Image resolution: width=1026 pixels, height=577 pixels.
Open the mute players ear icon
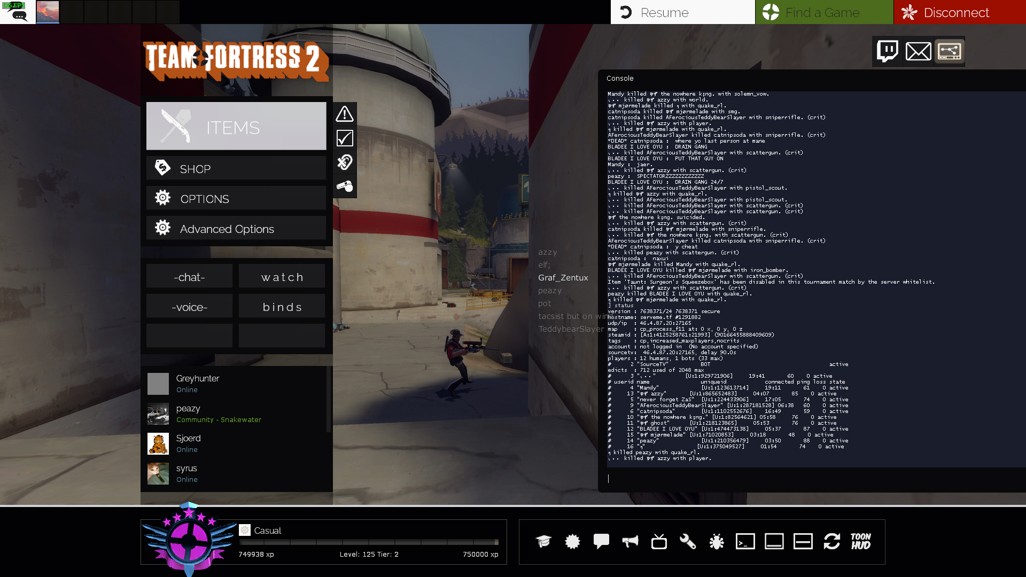pos(345,162)
